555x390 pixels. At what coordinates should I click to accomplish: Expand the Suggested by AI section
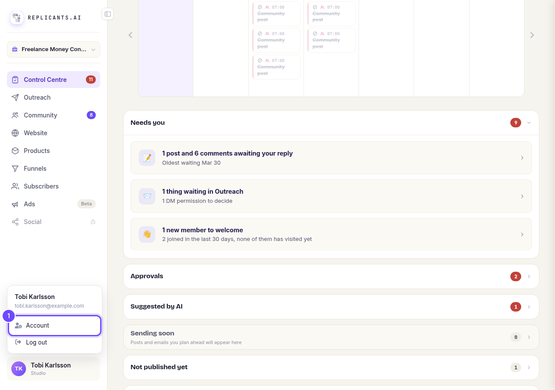click(x=331, y=307)
